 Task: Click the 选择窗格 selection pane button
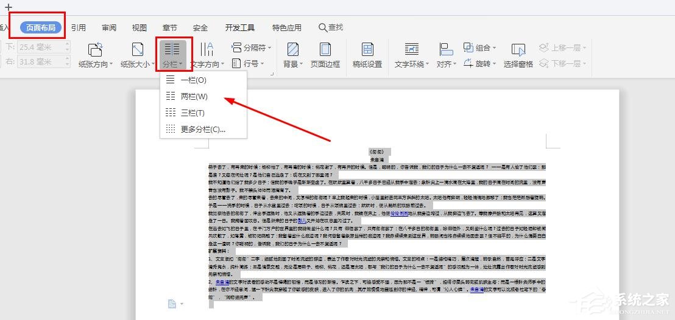[518, 55]
